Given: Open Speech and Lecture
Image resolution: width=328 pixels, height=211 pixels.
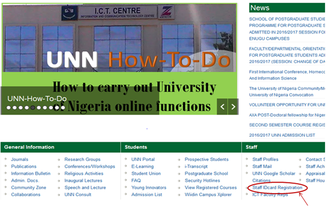Looking at the screenshot, I should (x=85, y=187).
